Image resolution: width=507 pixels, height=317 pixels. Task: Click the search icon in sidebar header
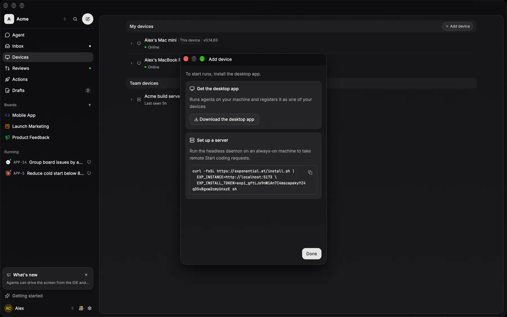click(75, 19)
